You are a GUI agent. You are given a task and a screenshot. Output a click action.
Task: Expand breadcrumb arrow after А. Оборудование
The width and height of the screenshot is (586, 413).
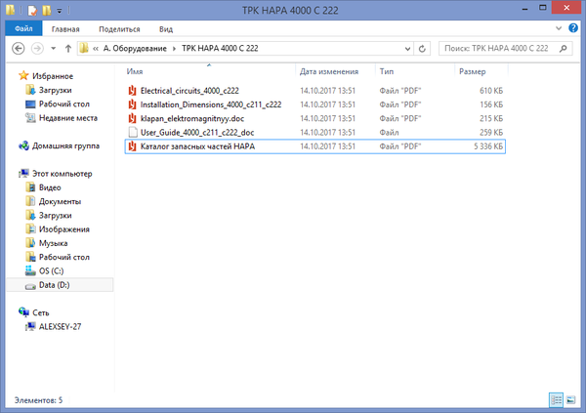click(x=174, y=49)
